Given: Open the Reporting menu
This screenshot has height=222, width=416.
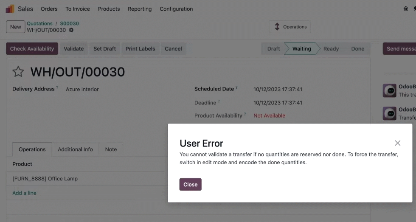Looking at the screenshot, I should pos(140,9).
